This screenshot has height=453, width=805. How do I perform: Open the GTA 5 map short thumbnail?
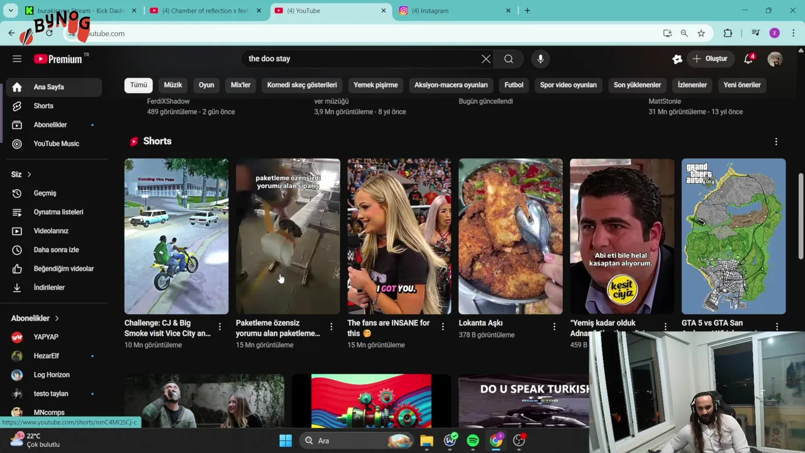click(x=733, y=236)
